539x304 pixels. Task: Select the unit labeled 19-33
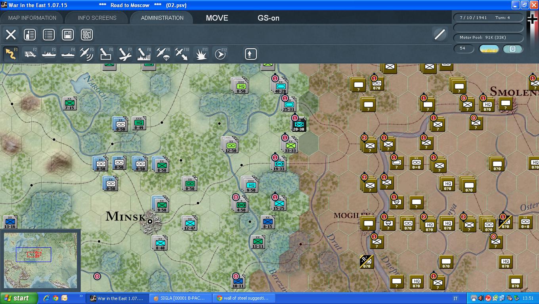tap(279, 163)
